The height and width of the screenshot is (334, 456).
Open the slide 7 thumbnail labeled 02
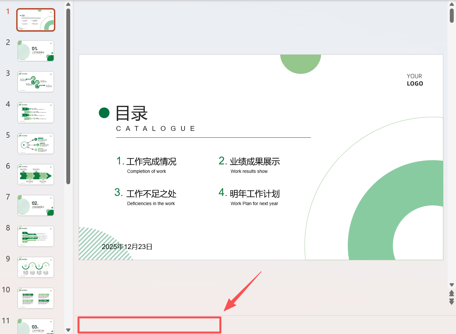35,205
